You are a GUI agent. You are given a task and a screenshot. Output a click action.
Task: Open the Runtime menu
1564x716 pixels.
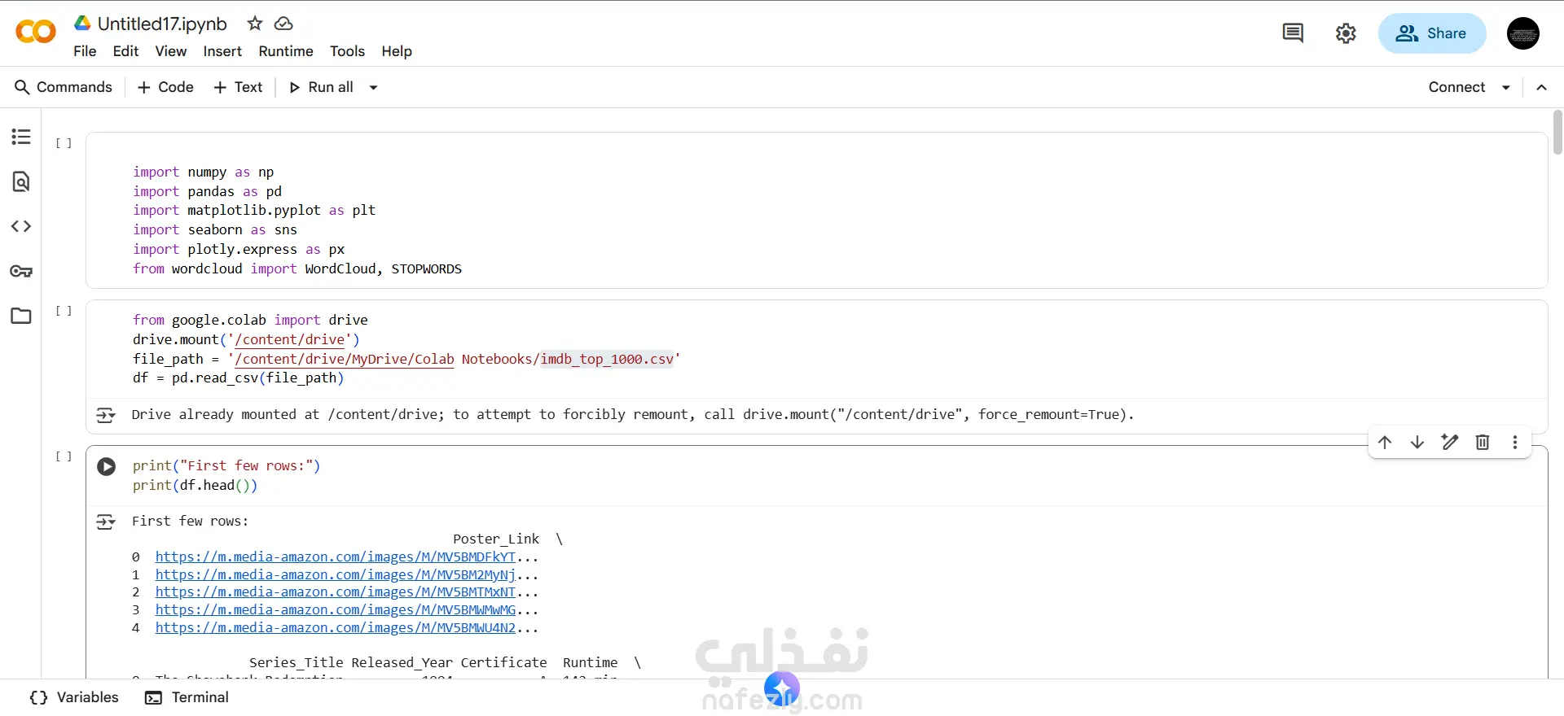[x=286, y=51]
